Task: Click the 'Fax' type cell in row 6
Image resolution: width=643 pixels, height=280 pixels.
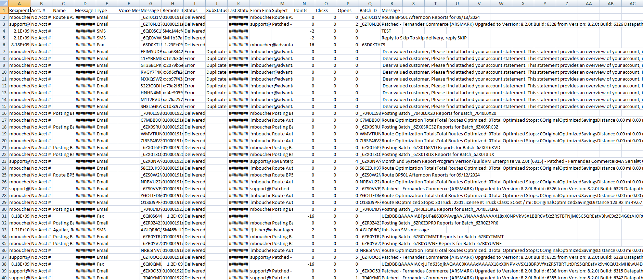Action: click(107, 45)
